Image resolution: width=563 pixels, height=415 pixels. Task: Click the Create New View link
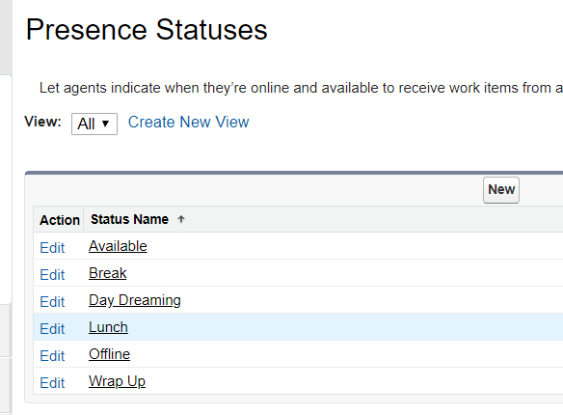coord(189,123)
